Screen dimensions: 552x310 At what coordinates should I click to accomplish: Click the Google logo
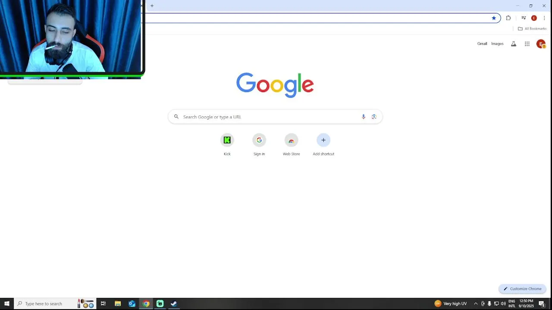pos(275,85)
